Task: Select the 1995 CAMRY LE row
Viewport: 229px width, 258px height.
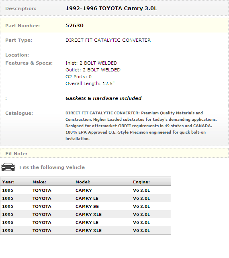Action: [x=86, y=199]
